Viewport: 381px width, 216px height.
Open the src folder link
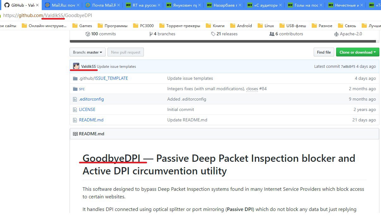82,89
